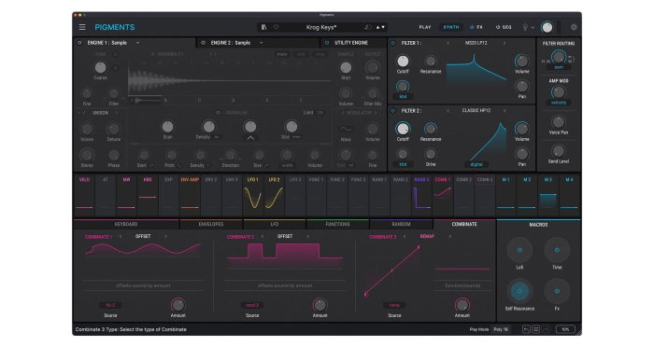Open the PLAY view
This screenshot has width=654, height=347.
424,27
